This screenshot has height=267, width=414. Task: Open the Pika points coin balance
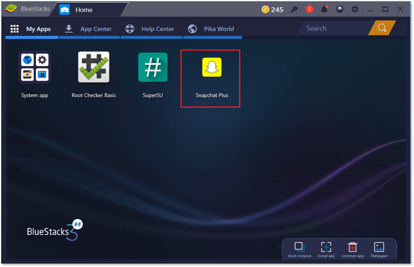pyautogui.click(x=272, y=10)
